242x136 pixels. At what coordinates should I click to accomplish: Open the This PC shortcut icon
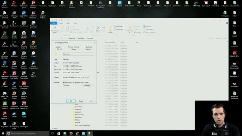tap(5, 4)
